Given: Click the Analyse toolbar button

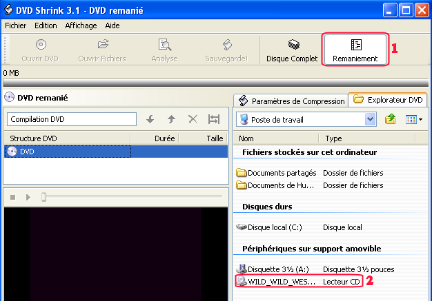Looking at the screenshot, I should tap(164, 50).
